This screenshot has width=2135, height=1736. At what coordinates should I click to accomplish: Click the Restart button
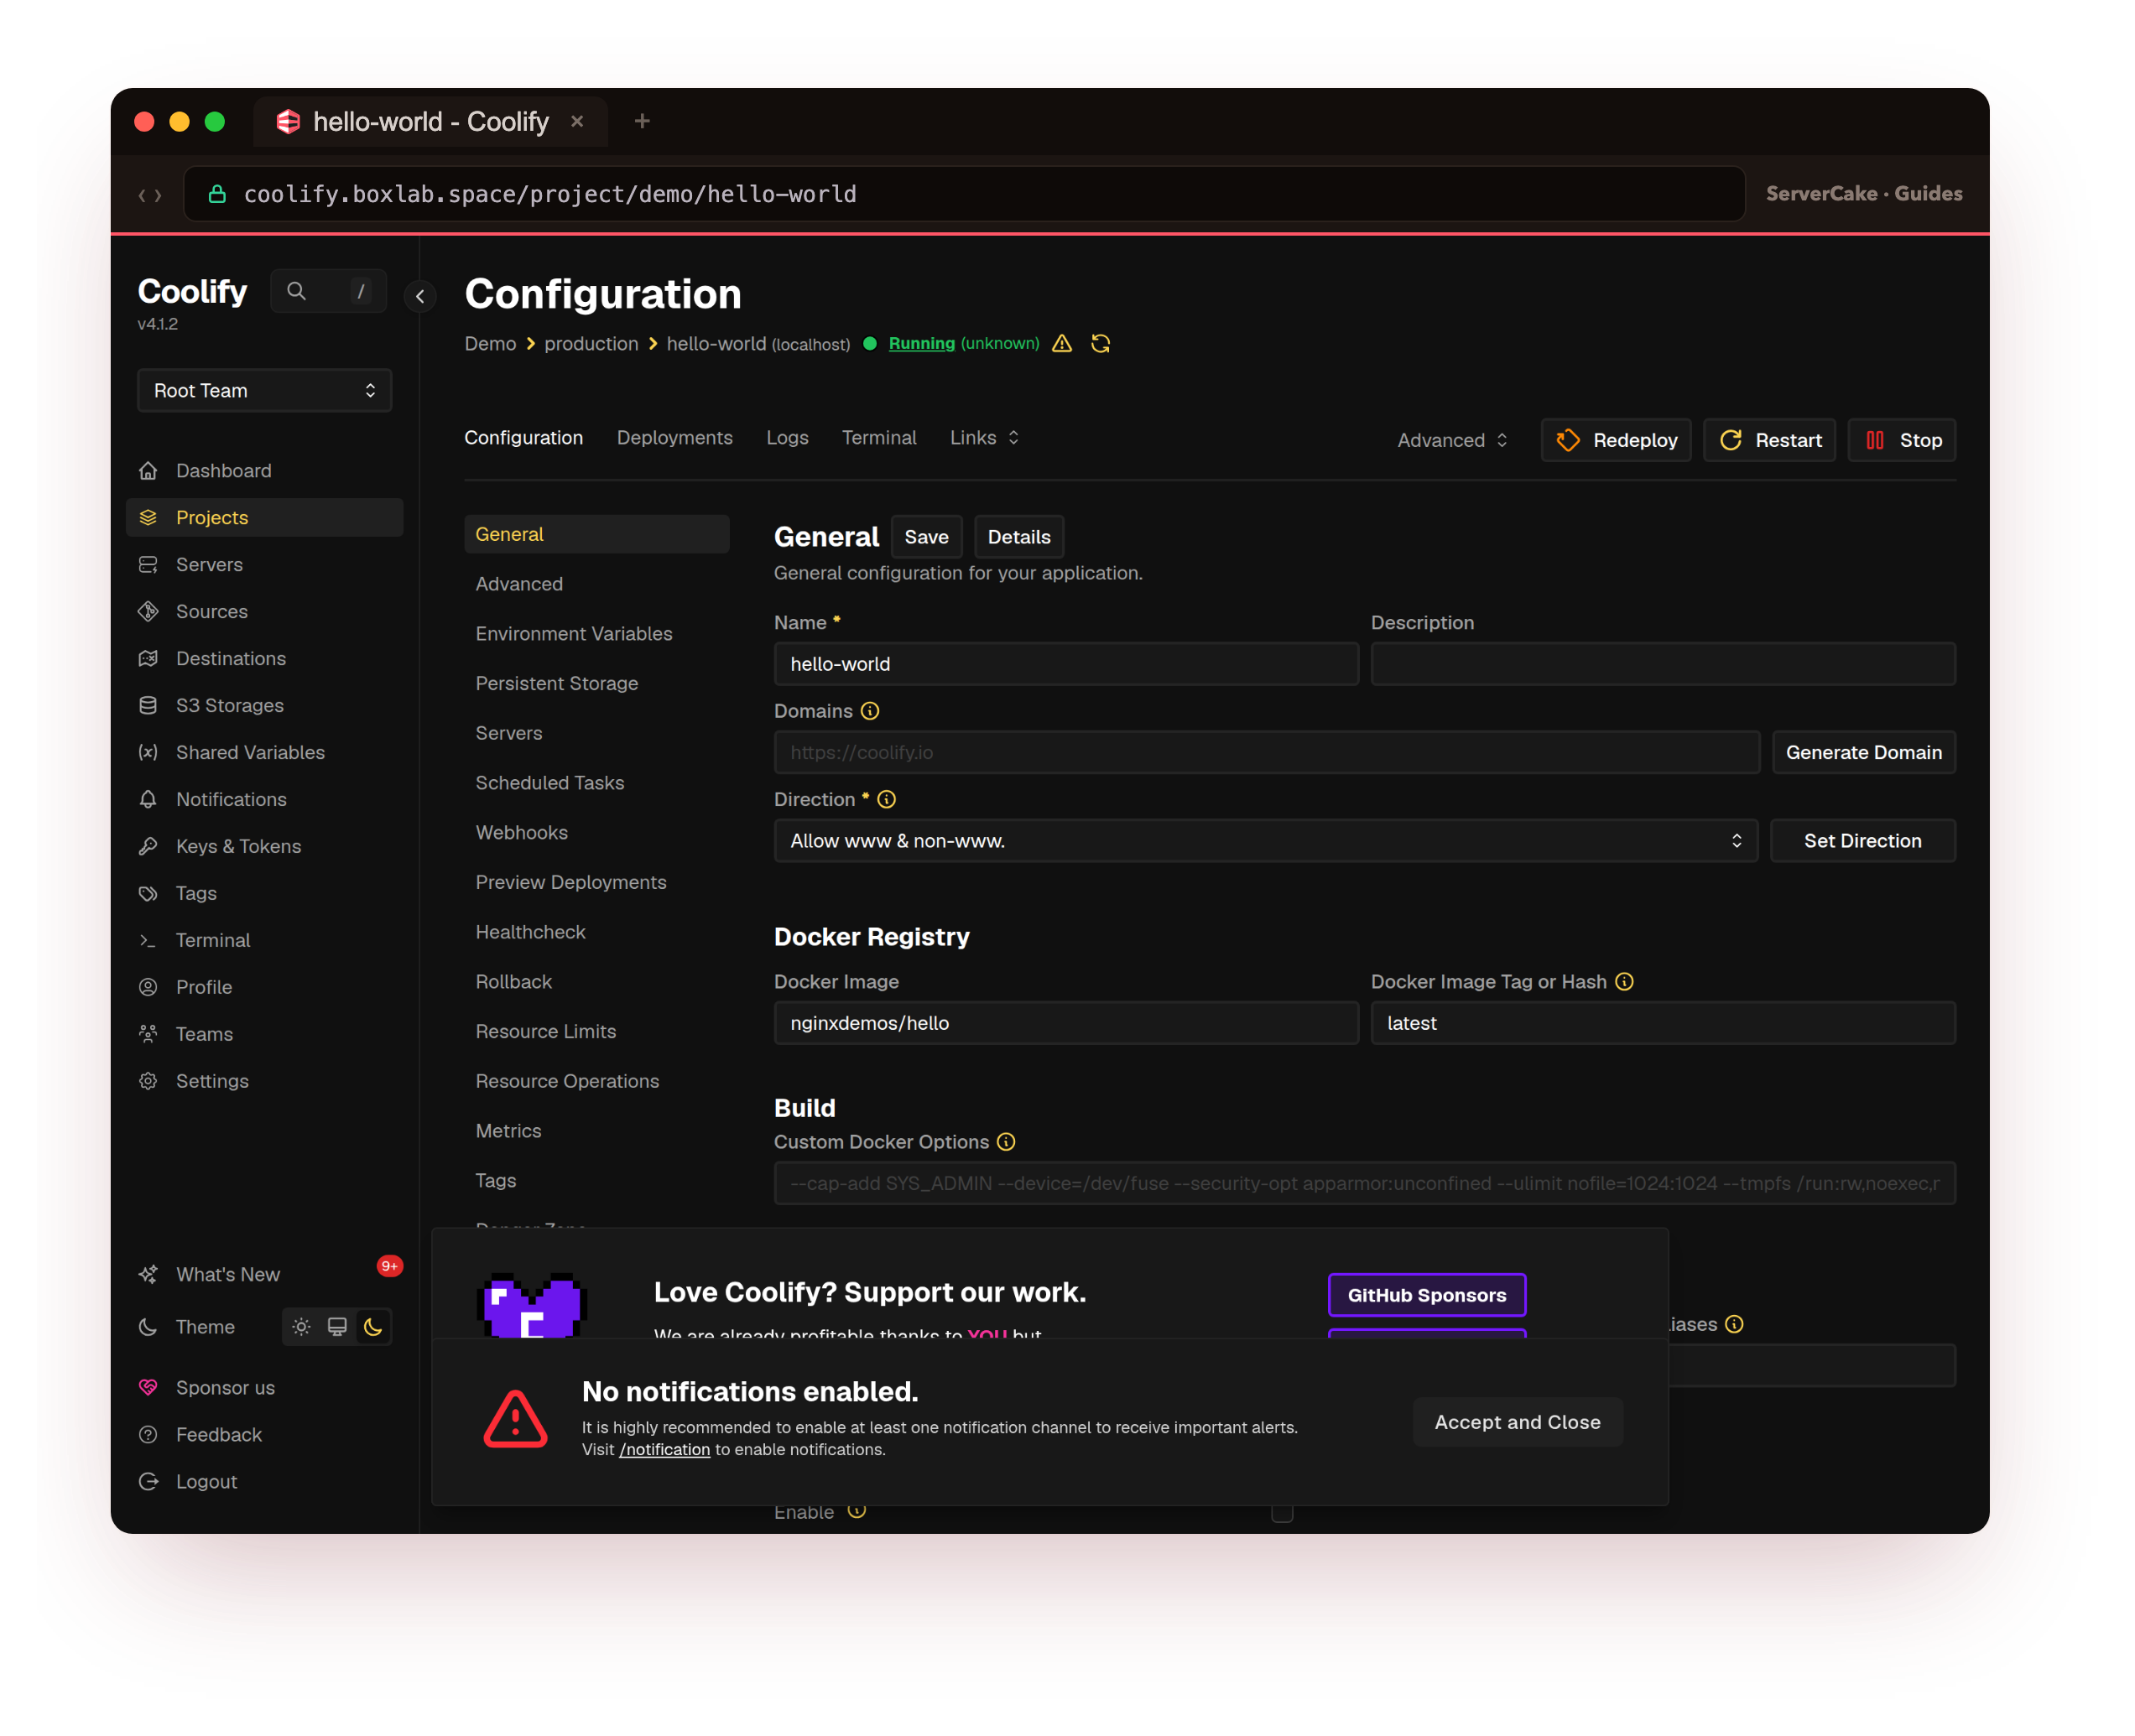tap(1769, 440)
